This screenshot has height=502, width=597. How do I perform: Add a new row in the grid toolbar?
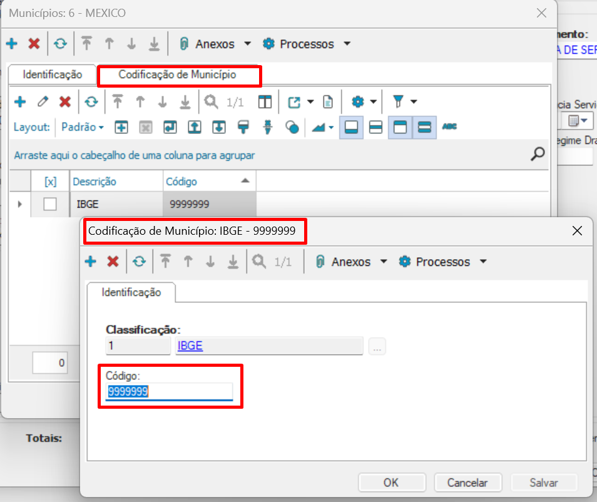(x=20, y=101)
